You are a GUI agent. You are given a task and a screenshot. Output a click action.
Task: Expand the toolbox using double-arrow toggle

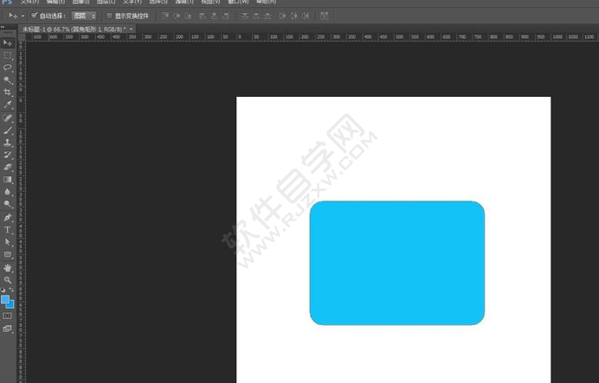tap(3, 27)
